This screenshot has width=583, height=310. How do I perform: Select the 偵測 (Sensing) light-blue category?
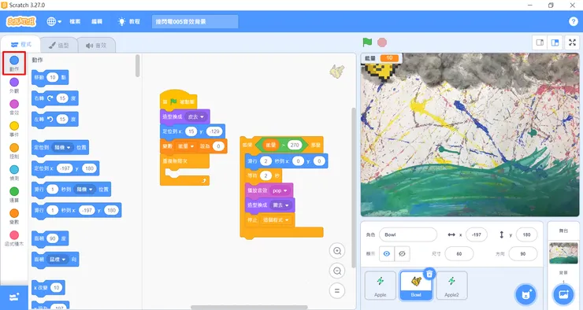point(14,172)
